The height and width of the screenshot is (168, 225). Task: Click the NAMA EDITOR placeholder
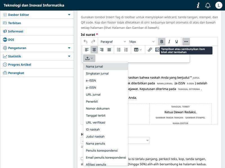pyautogui.click(x=180, y=123)
